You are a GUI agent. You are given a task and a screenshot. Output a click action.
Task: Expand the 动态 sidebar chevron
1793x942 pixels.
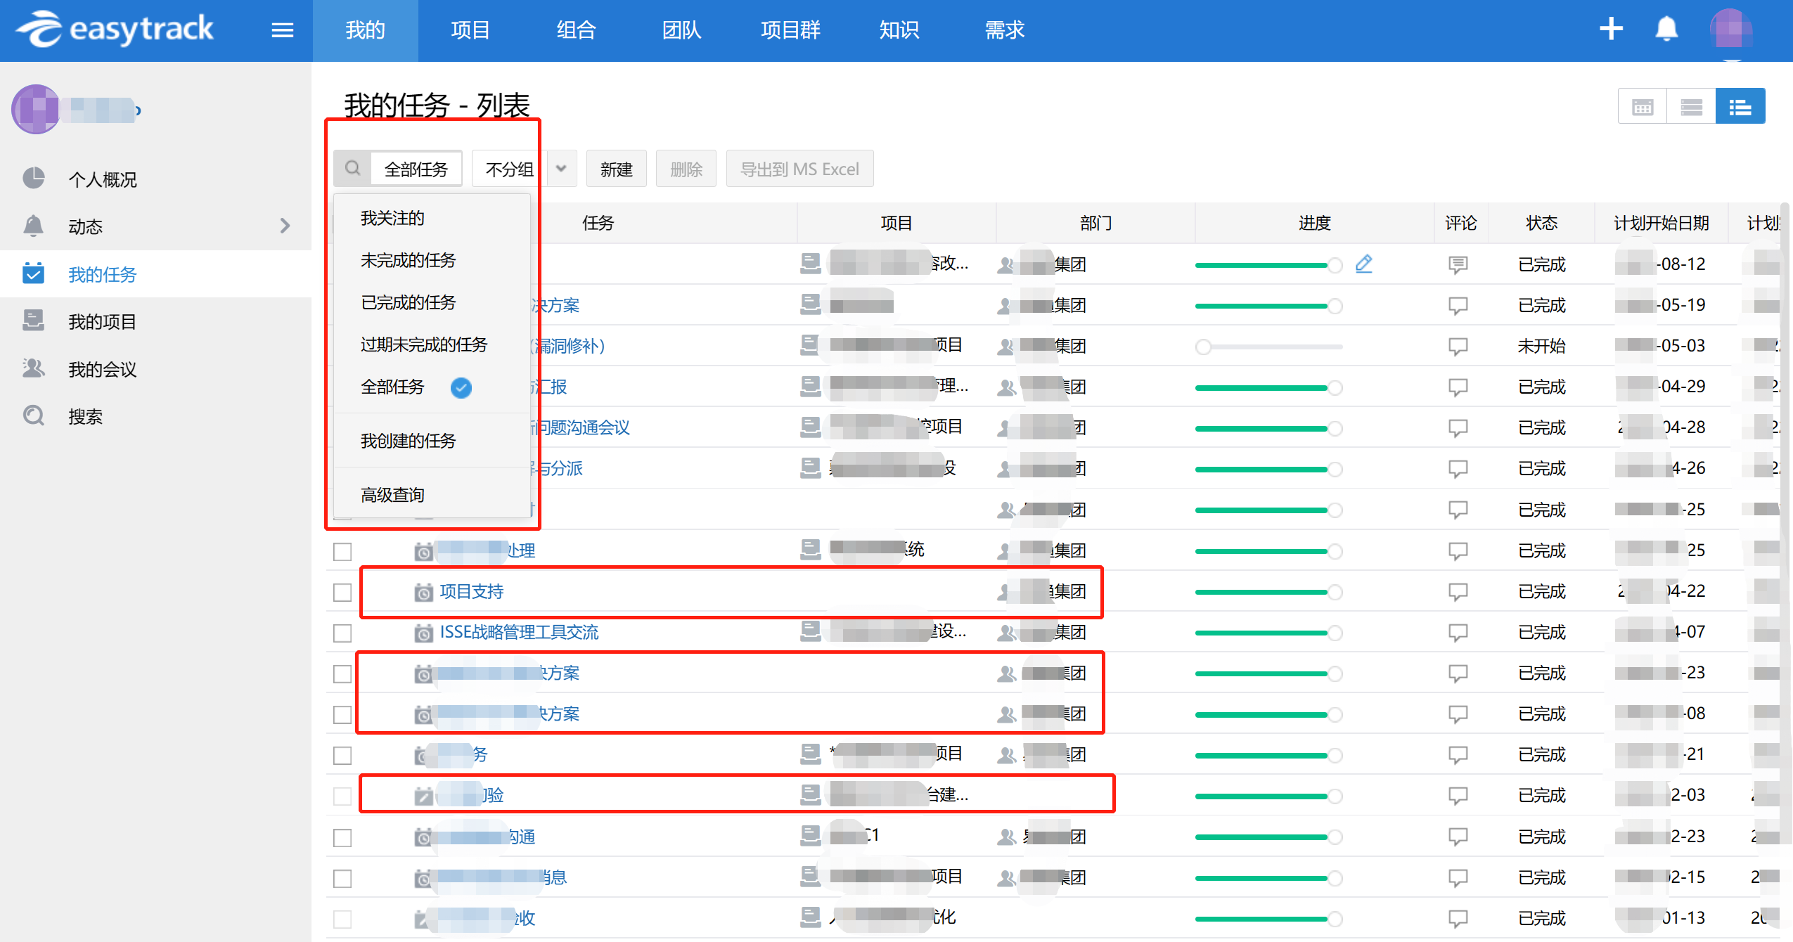(x=285, y=226)
